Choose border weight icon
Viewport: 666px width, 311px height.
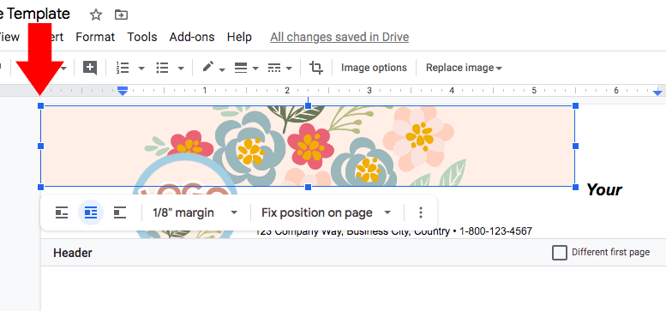click(241, 68)
